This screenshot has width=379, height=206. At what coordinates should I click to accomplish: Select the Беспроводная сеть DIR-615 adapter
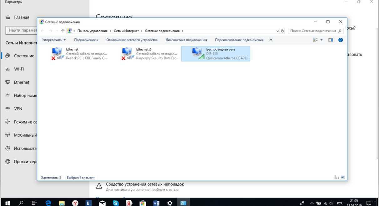point(215,54)
